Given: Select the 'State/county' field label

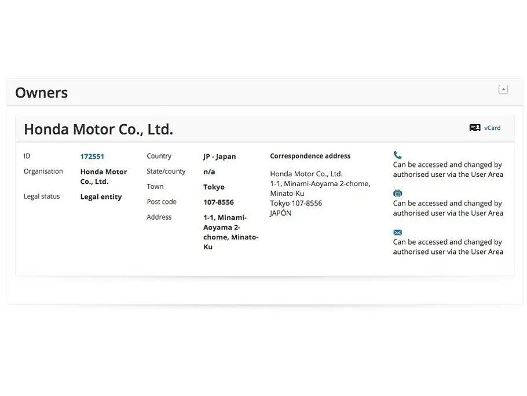Looking at the screenshot, I should [x=166, y=172].
